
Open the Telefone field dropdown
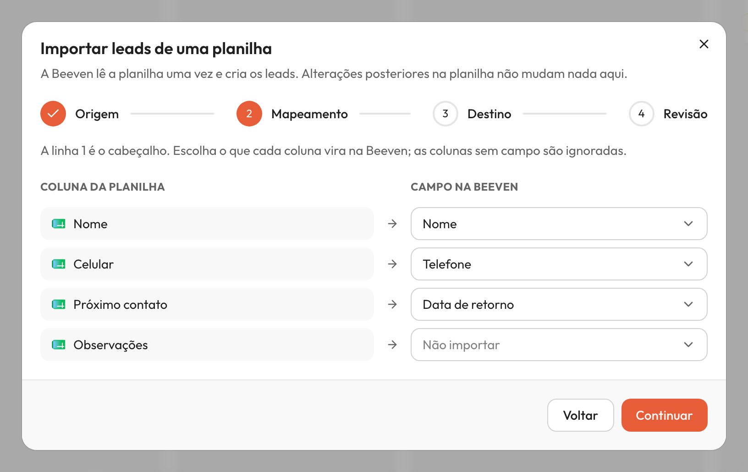[559, 264]
